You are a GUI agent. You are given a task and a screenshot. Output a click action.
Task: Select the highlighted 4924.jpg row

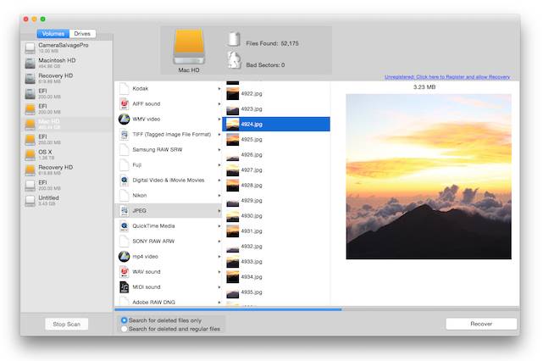[x=276, y=124]
